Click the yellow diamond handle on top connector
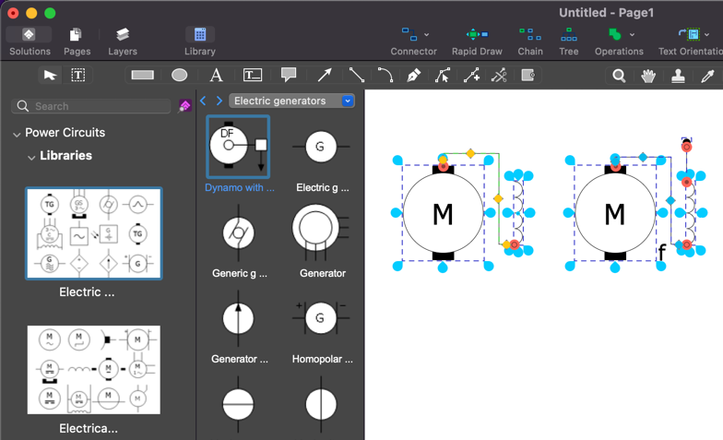Screen dimensions: 723x440 coord(470,153)
